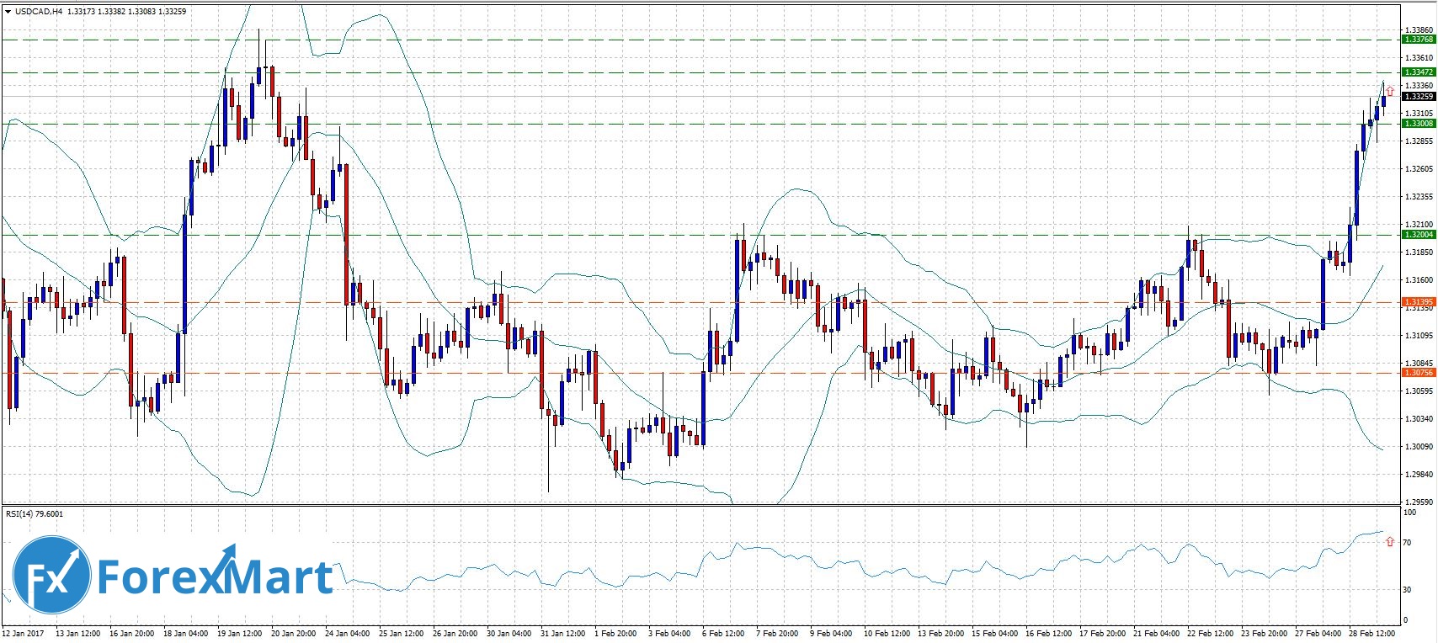The height and width of the screenshot is (643, 1438).
Task: Select the green 1.33008 level tag
Action: coord(1419,124)
